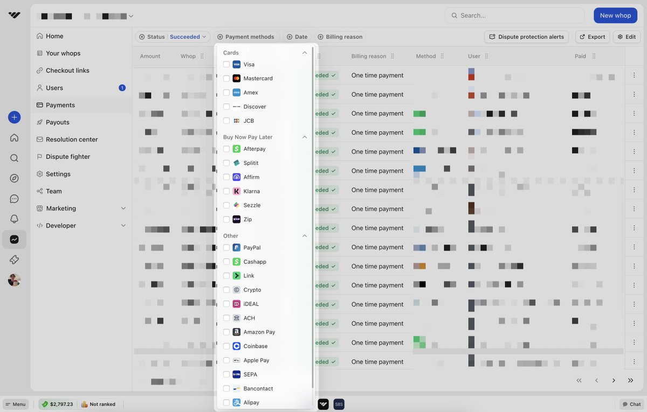Viewport: 647px width, 412px height.
Task: Open Payment methods filter
Action: [246, 37]
